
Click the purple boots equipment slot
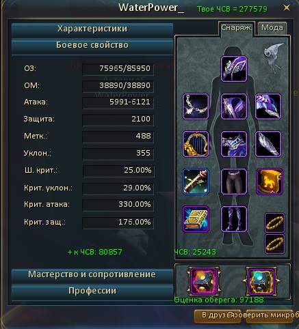pos(234,219)
